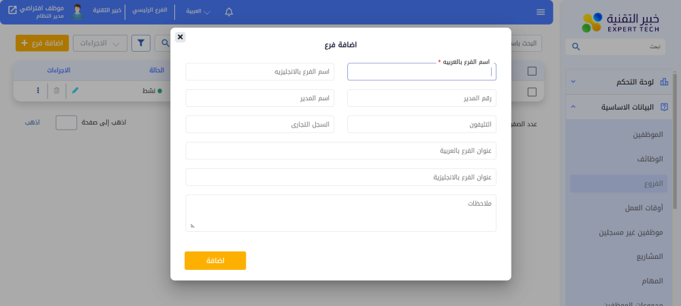Open the three-dot row actions menu

[x=37, y=90]
